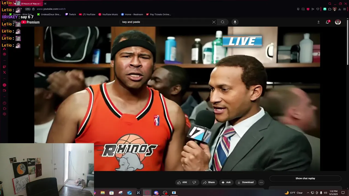Clear the 'key and peele' search text
Screen dimensions: 349x196
point(214,22)
